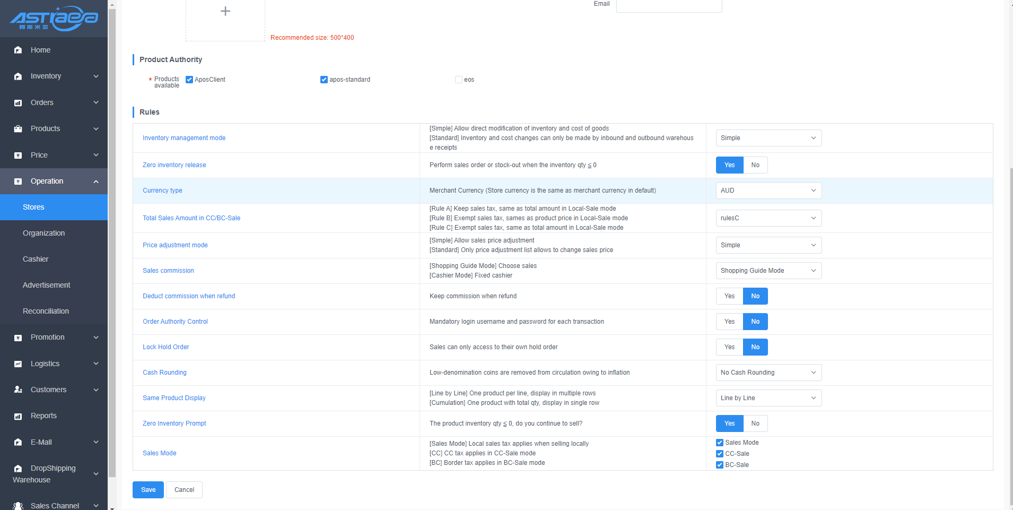
Task: Click the Cancel button
Action: tap(184, 490)
